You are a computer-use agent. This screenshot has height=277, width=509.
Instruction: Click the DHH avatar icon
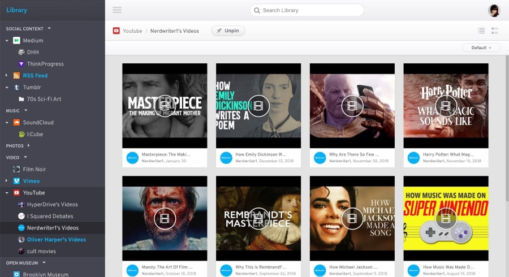pyautogui.click(x=21, y=52)
